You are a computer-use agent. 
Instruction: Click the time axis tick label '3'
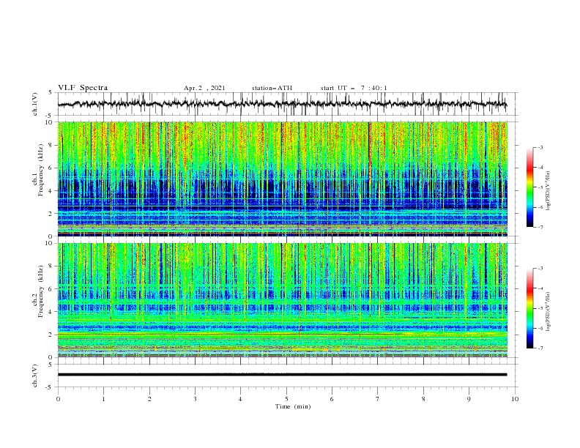pos(195,399)
